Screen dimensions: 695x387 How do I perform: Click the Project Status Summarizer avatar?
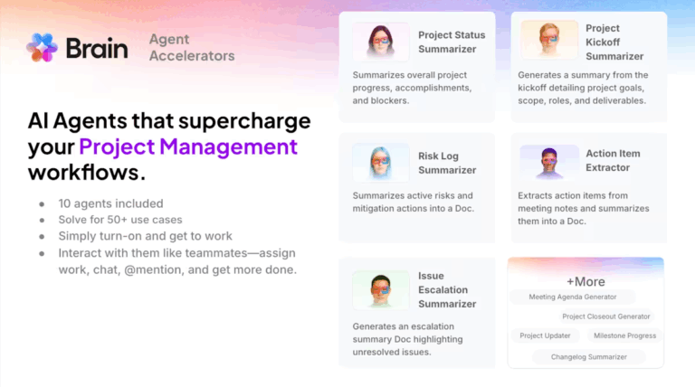(x=379, y=42)
